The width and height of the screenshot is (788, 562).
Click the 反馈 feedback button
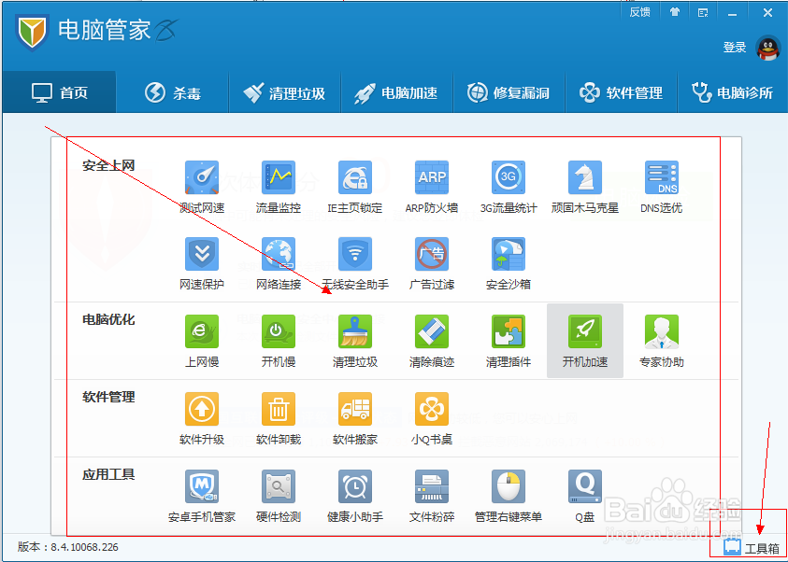coord(639,12)
